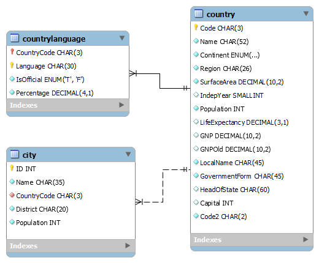Select the city table title
This screenshot has height=263, width=319.
pos(29,155)
